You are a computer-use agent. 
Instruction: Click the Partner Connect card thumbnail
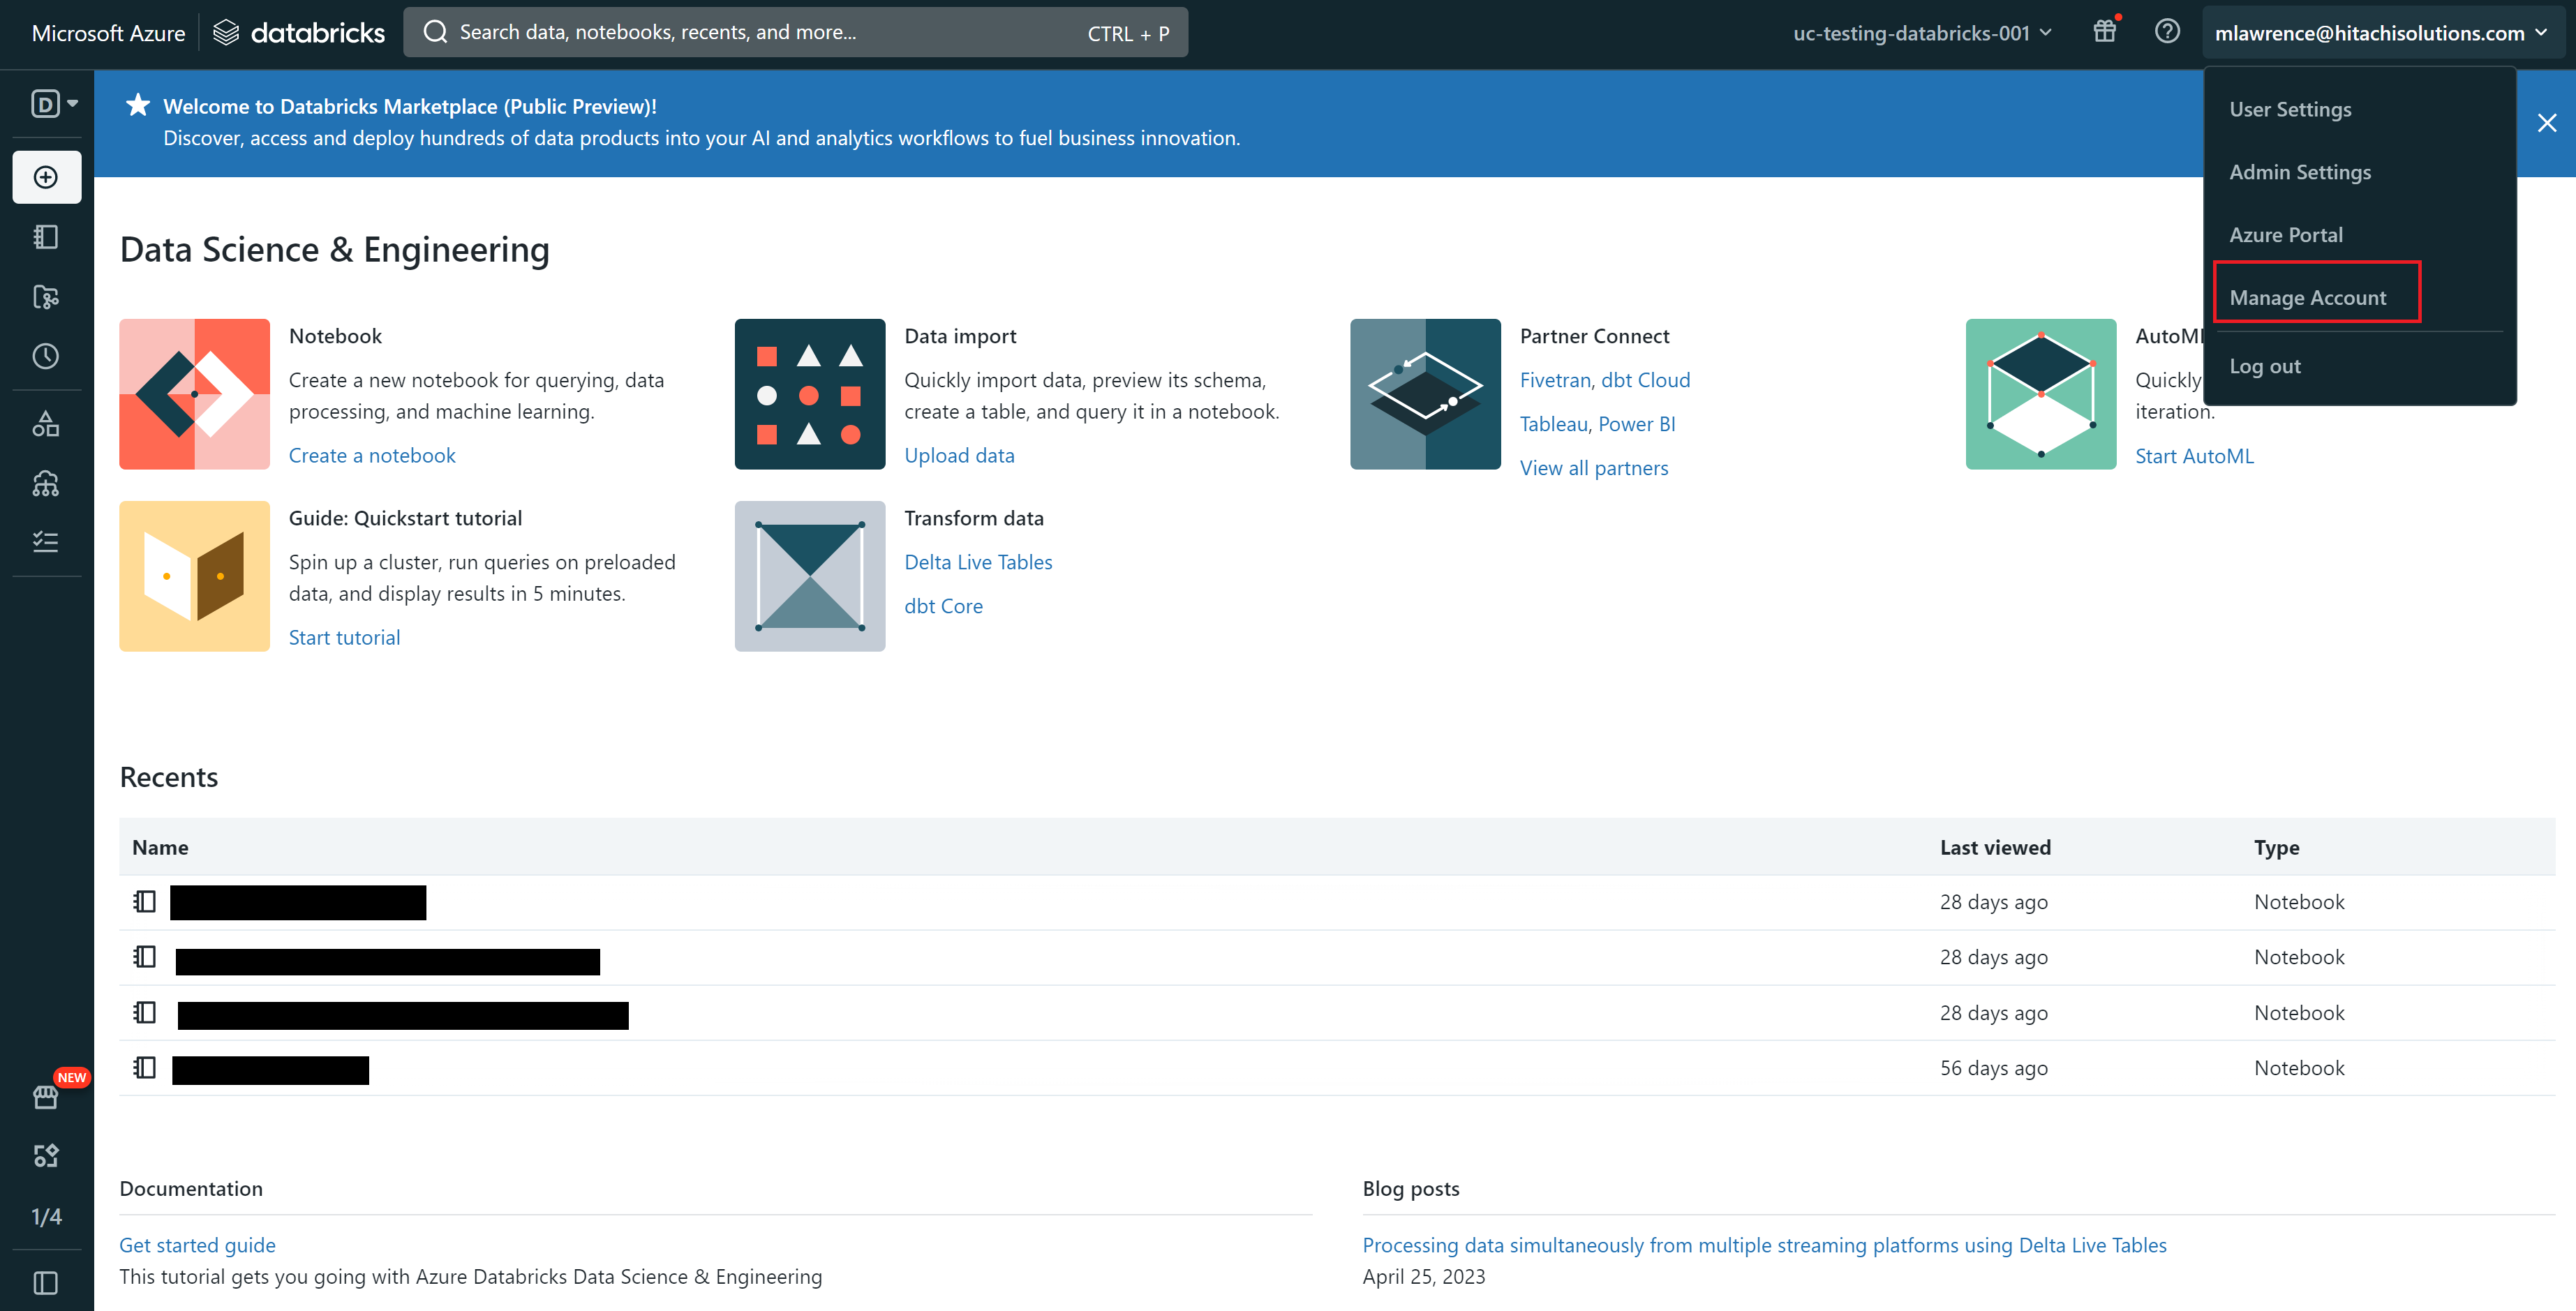click(1425, 394)
